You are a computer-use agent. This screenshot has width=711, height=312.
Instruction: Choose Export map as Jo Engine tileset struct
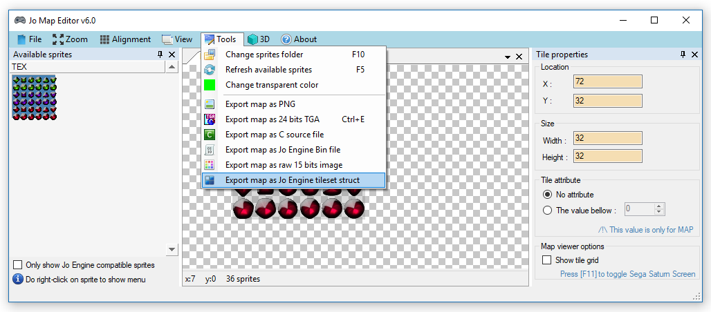coord(293,180)
